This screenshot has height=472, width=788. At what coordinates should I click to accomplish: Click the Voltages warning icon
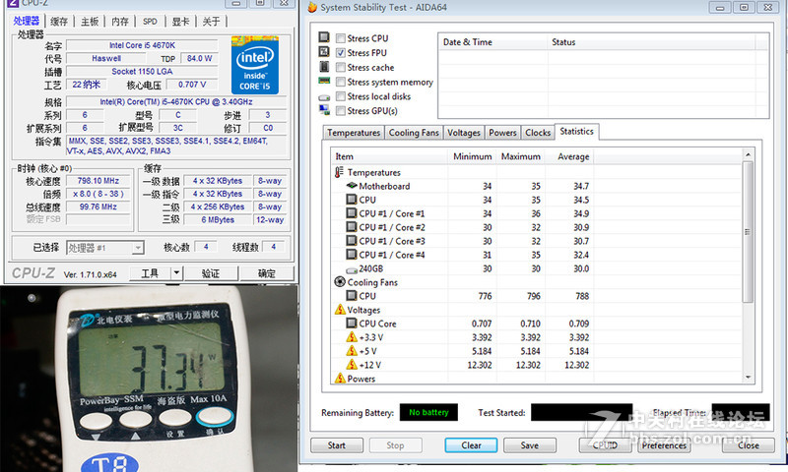(x=340, y=310)
